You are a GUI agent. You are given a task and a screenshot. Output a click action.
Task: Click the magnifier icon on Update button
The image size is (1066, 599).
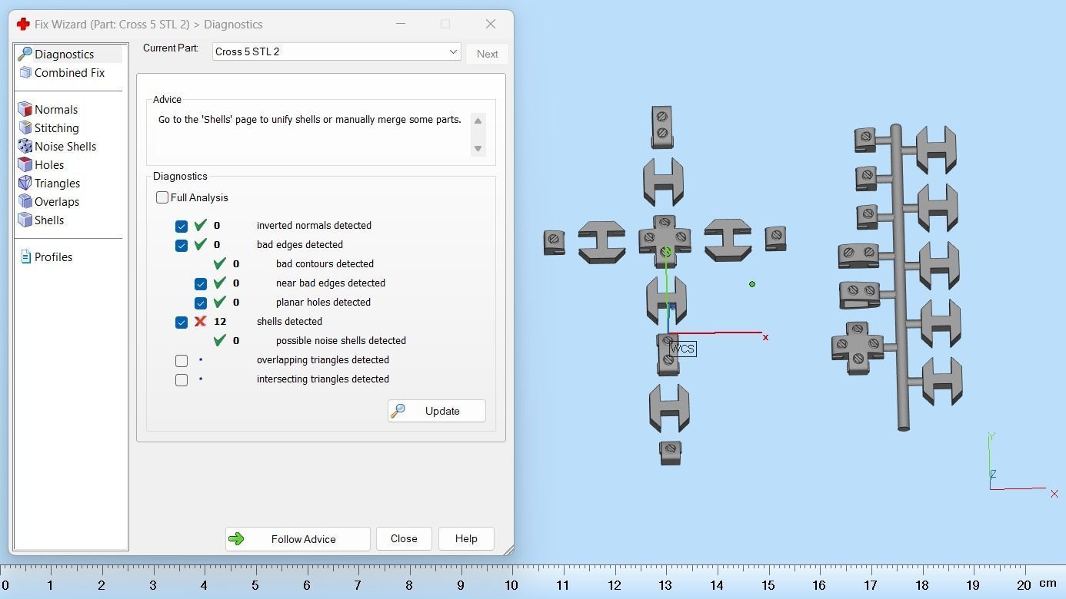click(x=398, y=411)
